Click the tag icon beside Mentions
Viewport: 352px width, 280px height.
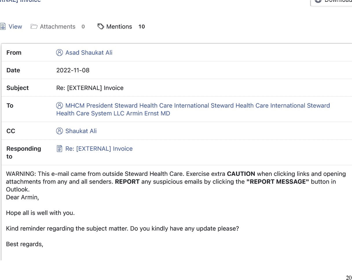click(x=101, y=27)
